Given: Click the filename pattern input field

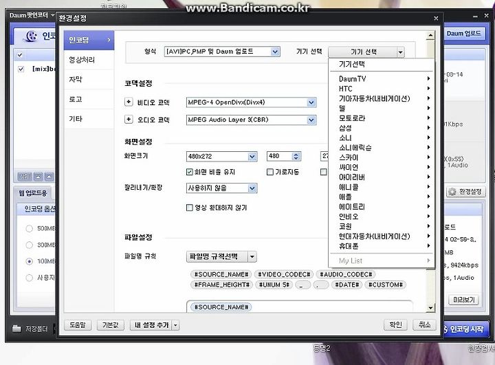Looking at the screenshot, I should [x=299, y=307].
